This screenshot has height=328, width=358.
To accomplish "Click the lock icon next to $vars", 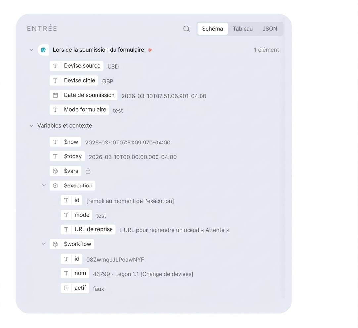I will coord(88,171).
